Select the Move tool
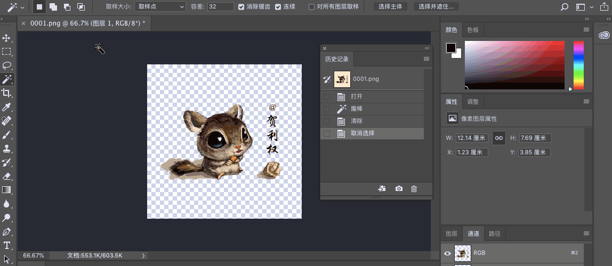This screenshot has height=266, width=612. 6,38
